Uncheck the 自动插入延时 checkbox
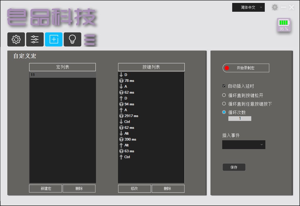Image resolution: width=300 pixels, height=206 pixels. [224, 86]
